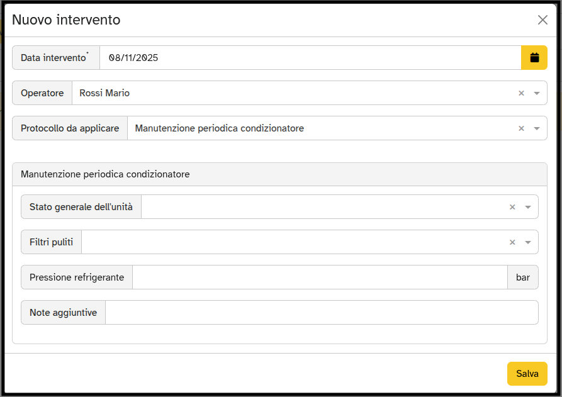The image size is (562, 397).
Task: Dismiss the Nuovo intervento dialog
Action: 542,20
